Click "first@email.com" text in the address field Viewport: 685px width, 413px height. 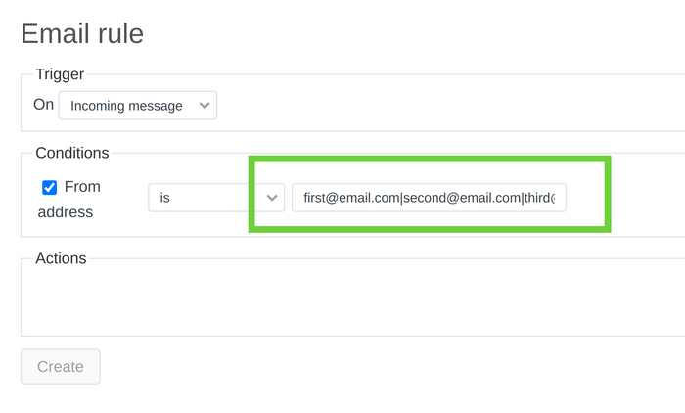click(x=351, y=198)
